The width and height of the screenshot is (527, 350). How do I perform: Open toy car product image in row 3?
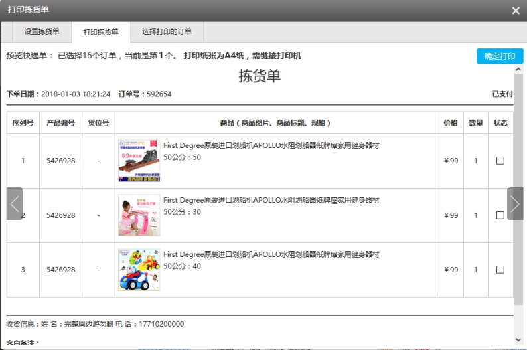point(139,270)
